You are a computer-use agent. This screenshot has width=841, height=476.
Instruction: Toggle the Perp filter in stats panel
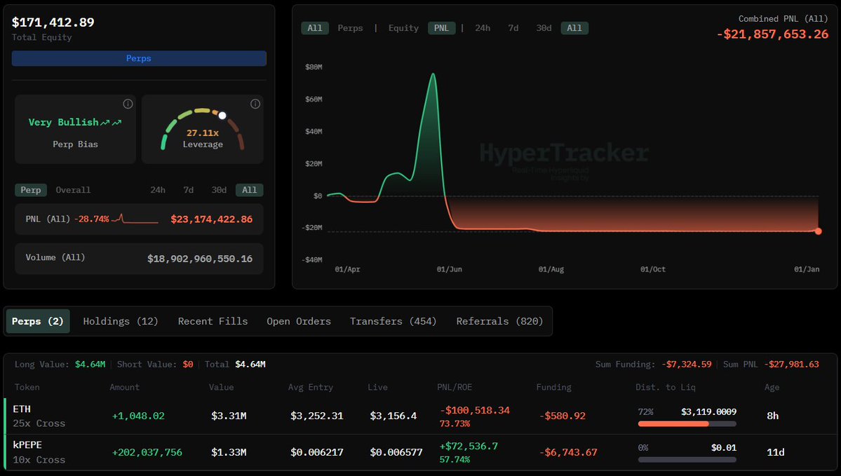pyautogui.click(x=30, y=190)
